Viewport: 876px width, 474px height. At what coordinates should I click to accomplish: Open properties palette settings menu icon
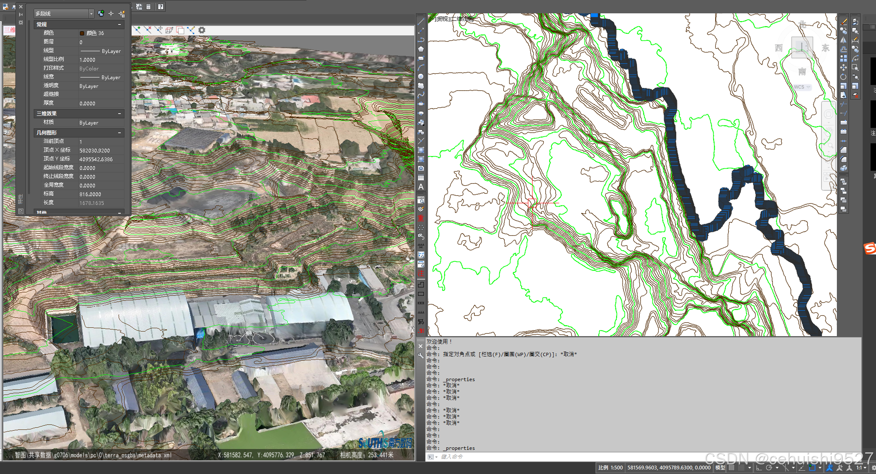[x=21, y=22]
